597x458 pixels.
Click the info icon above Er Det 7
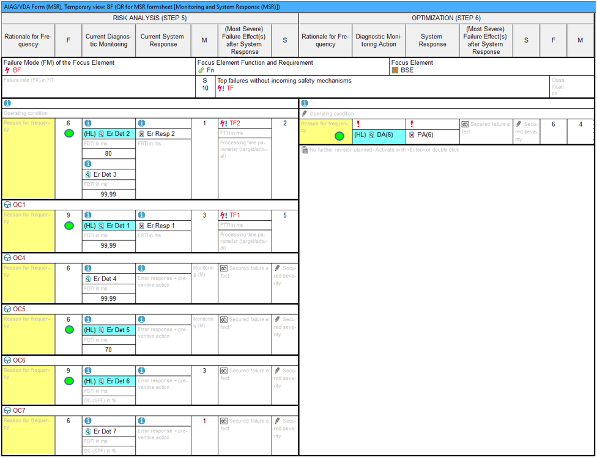pyautogui.click(x=88, y=421)
